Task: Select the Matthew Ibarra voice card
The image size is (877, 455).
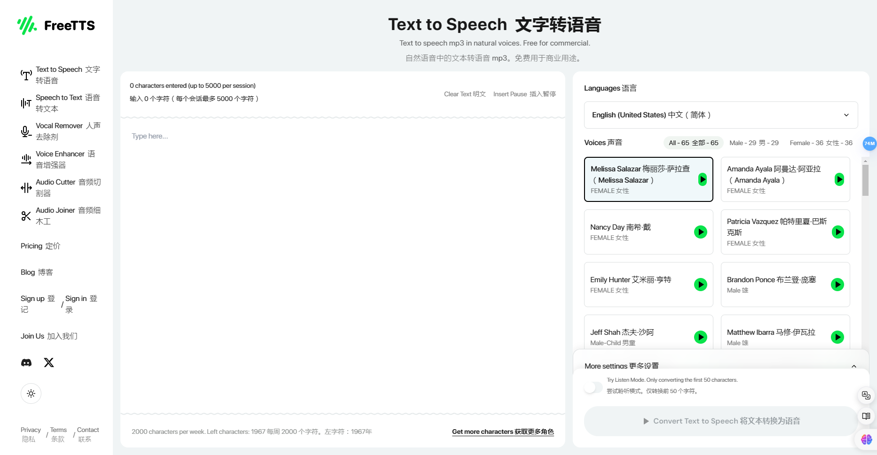Action: tap(785, 332)
